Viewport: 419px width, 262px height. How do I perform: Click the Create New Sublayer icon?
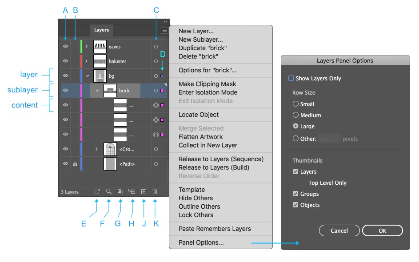point(132,192)
